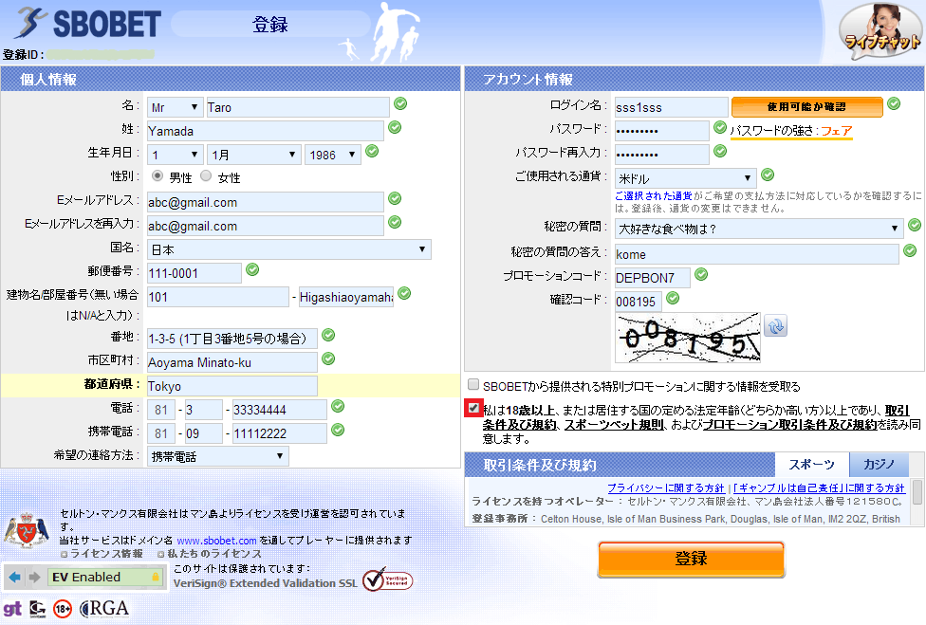Click the RGA logo
The height and width of the screenshot is (625, 926).
[x=104, y=609]
